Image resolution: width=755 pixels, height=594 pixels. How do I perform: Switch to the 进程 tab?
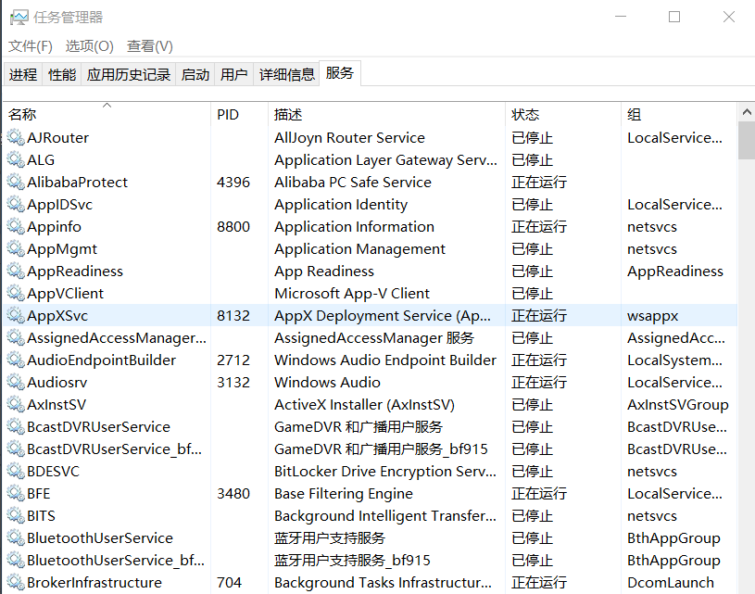(x=22, y=74)
